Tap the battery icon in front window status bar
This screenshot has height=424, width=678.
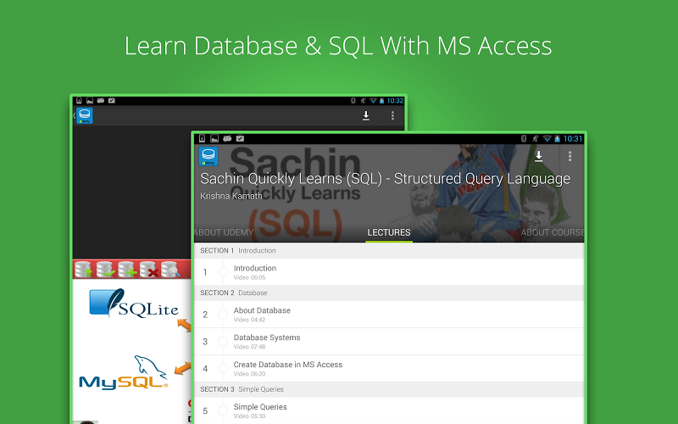pyautogui.click(x=558, y=138)
